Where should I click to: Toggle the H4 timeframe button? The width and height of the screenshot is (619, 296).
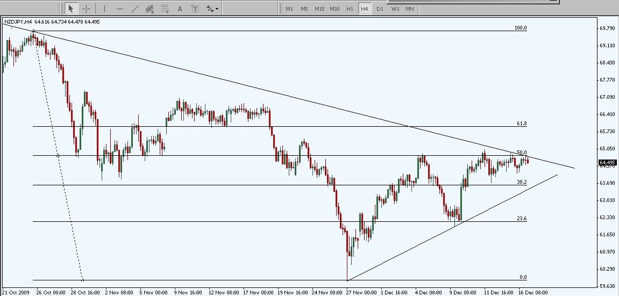[x=365, y=9]
